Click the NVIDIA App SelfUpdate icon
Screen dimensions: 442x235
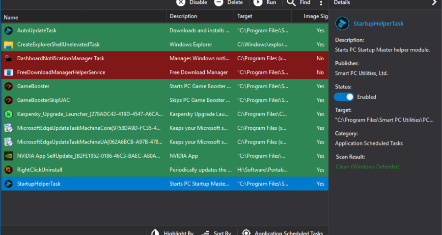click(9, 156)
